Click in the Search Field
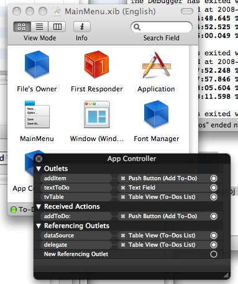The width and height of the screenshot is (238, 284). (162, 27)
